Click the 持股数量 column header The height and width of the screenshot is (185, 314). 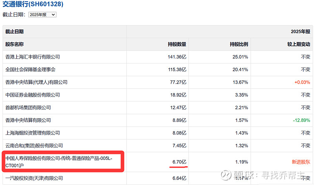[x=177, y=44]
